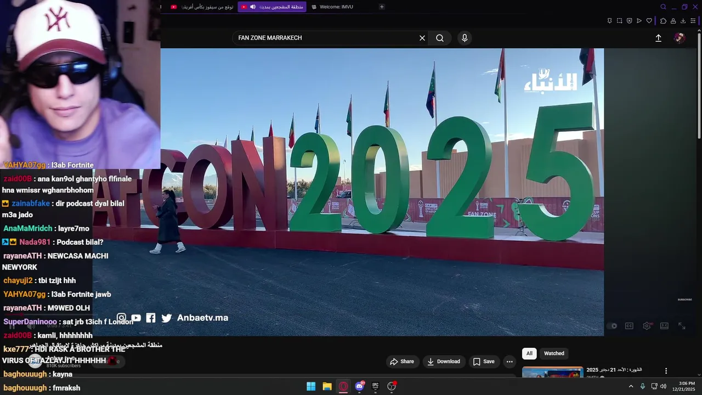This screenshot has width=702, height=395.
Task: Click chat username rayaneATH on NEWCASA message
Action: 22,256
